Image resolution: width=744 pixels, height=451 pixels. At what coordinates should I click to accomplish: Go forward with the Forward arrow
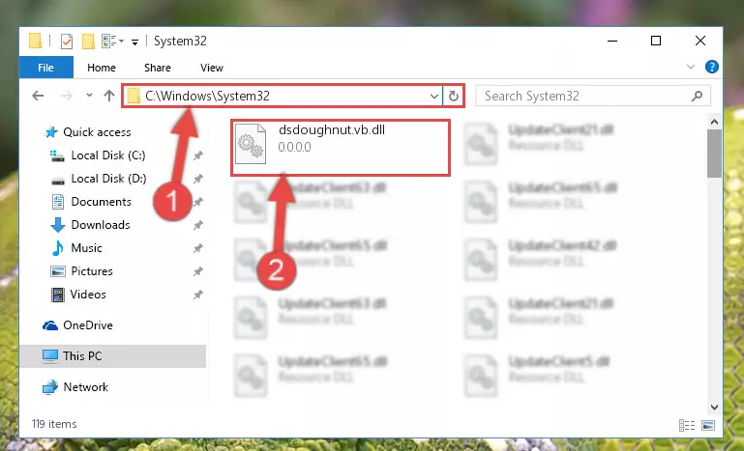pos(67,96)
